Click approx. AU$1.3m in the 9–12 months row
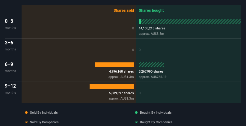Image resolution: width=246 pixels, height=126 pixels. (x=121, y=98)
